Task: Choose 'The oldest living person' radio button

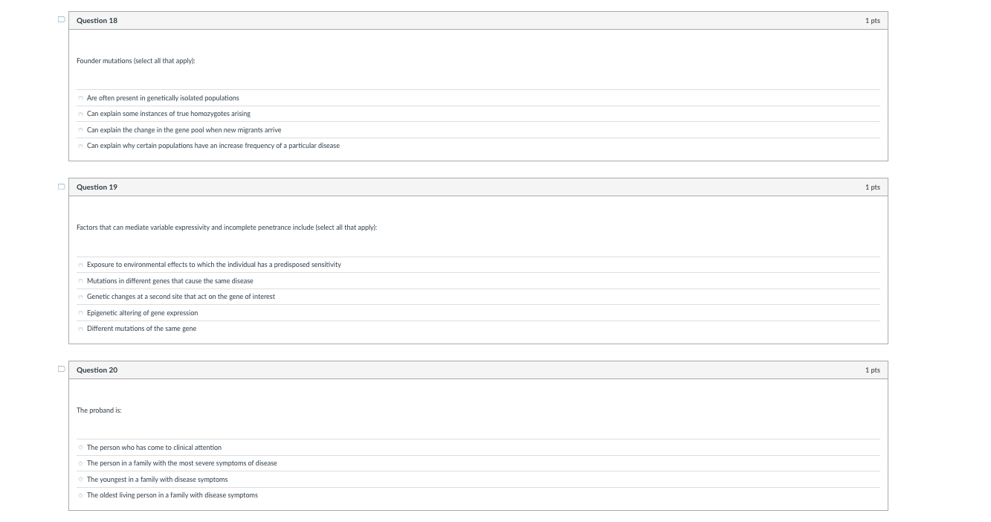Action: (x=80, y=496)
